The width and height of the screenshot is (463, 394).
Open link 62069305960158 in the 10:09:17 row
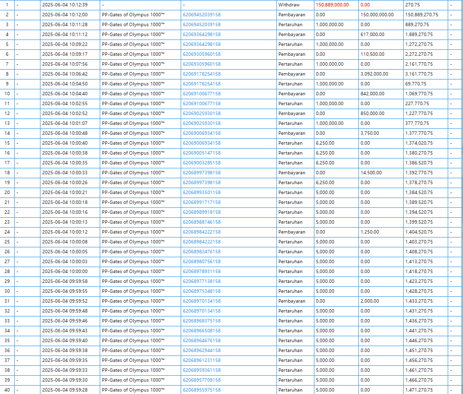pyautogui.click(x=202, y=54)
